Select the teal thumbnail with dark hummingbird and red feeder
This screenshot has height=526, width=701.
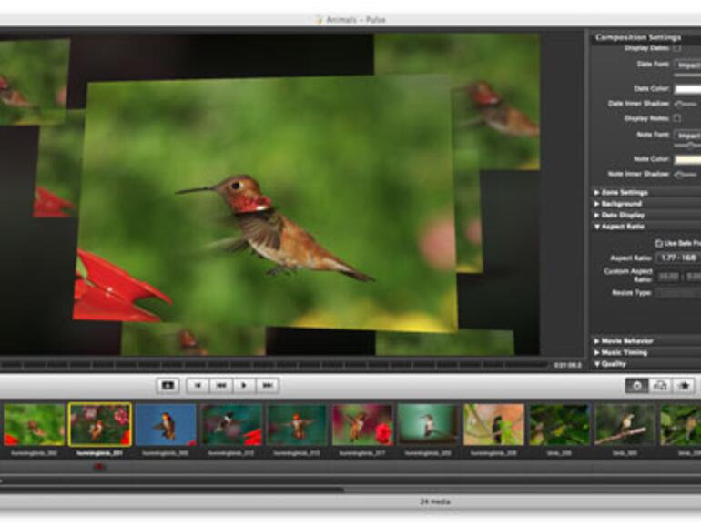pyautogui.click(x=231, y=425)
